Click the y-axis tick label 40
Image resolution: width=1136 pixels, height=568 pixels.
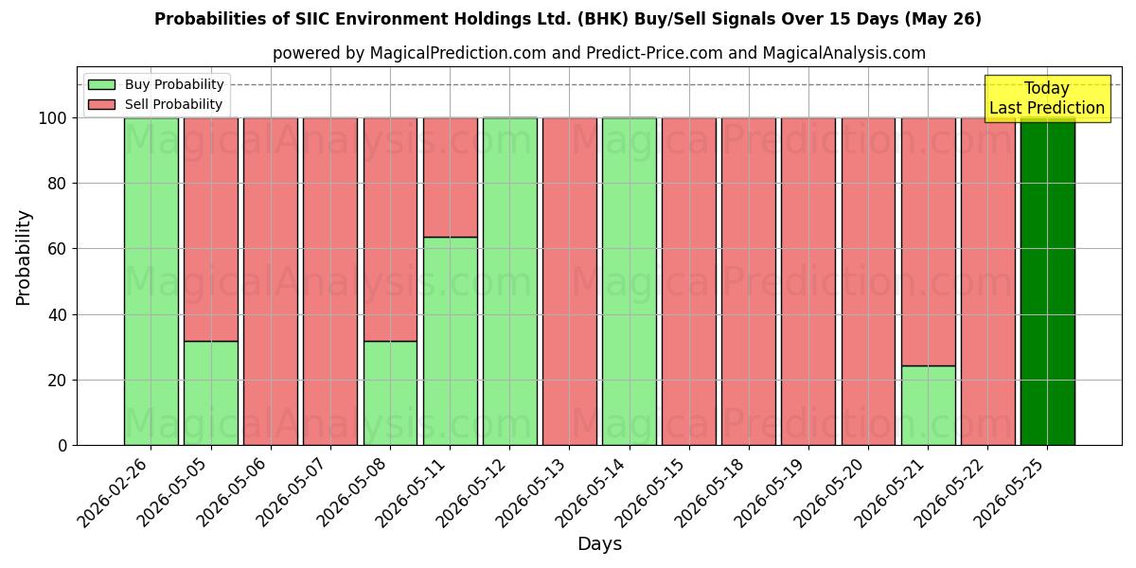click(57, 314)
